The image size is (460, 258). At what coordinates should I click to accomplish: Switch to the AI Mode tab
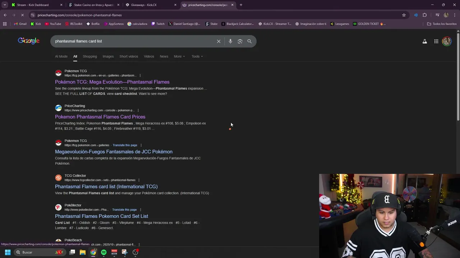point(61,56)
